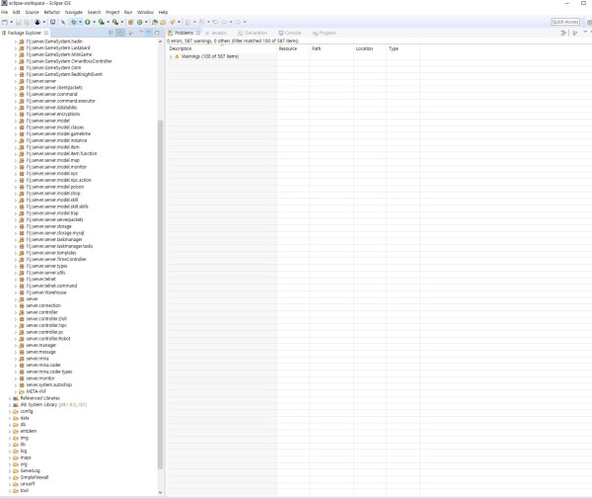Image resolution: width=592 pixels, height=498 pixels.
Task: Expand the META-INF folder
Action: pyautogui.click(x=16, y=391)
